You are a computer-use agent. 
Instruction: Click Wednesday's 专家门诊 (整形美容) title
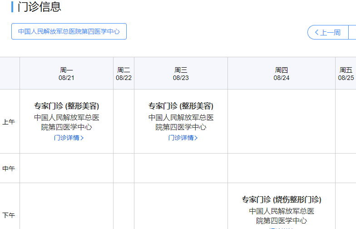(x=181, y=106)
